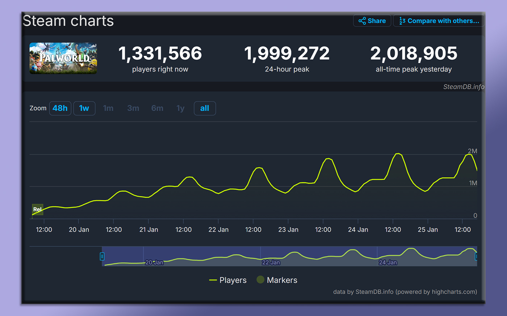Choose the 1m zoom option
The image size is (507, 316).
pyautogui.click(x=108, y=108)
